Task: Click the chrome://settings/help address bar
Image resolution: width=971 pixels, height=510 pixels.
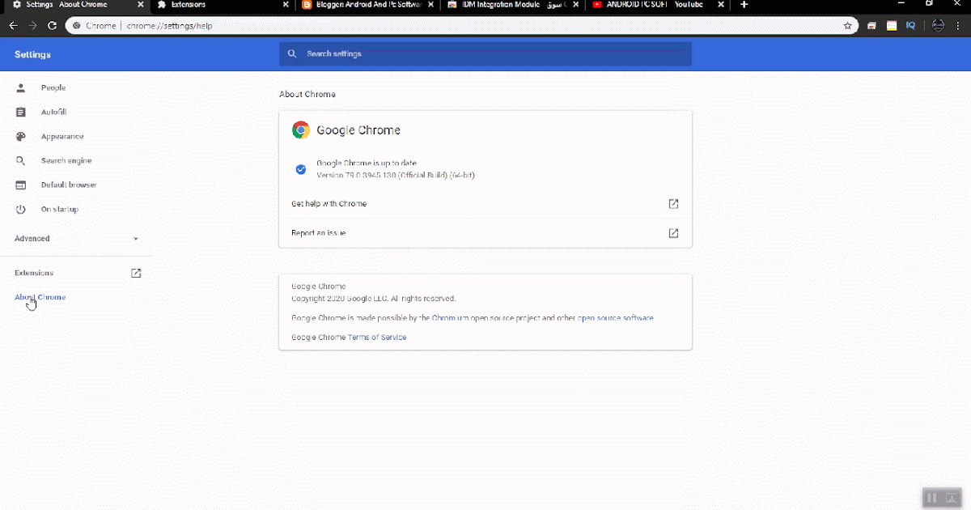Action: click(x=461, y=26)
